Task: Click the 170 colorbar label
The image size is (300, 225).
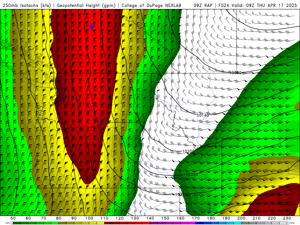Action: click(x=196, y=218)
